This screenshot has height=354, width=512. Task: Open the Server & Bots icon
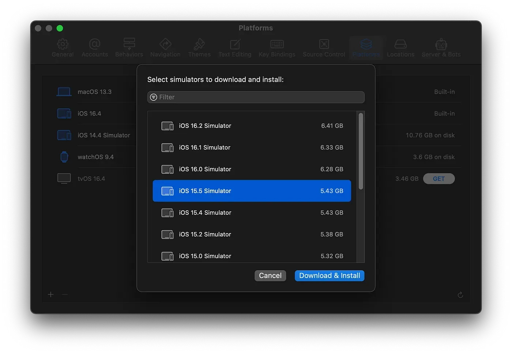[441, 44]
